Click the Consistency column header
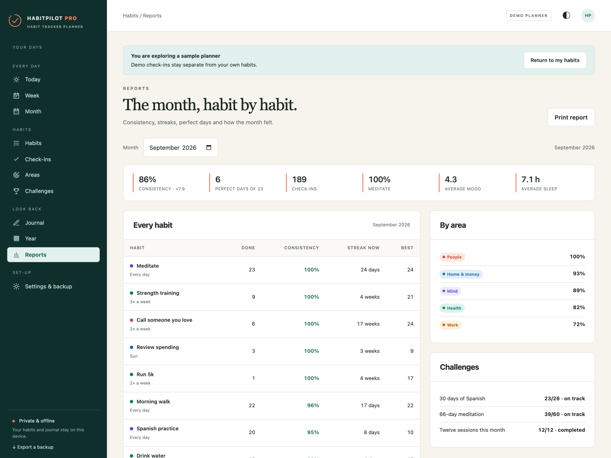The width and height of the screenshot is (611, 458). [x=301, y=248]
